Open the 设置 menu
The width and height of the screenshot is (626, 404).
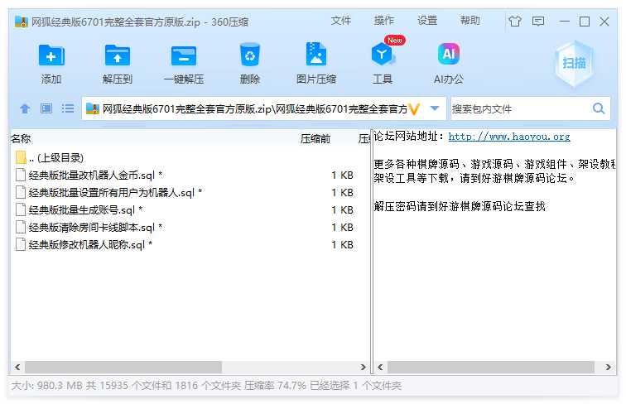pos(427,21)
